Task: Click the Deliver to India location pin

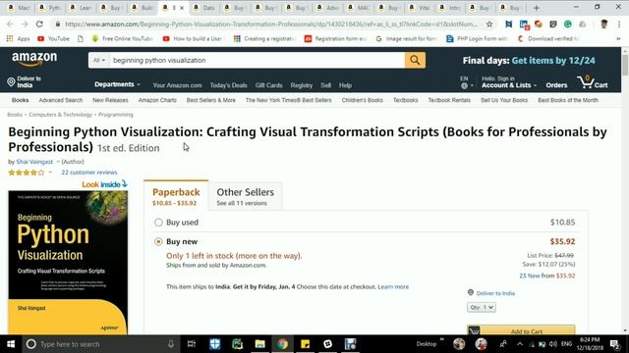Action: pyautogui.click(x=11, y=82)
